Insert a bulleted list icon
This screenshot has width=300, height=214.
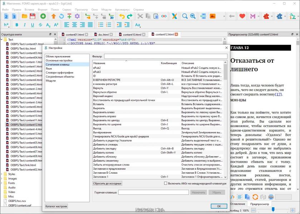point(101,25)
